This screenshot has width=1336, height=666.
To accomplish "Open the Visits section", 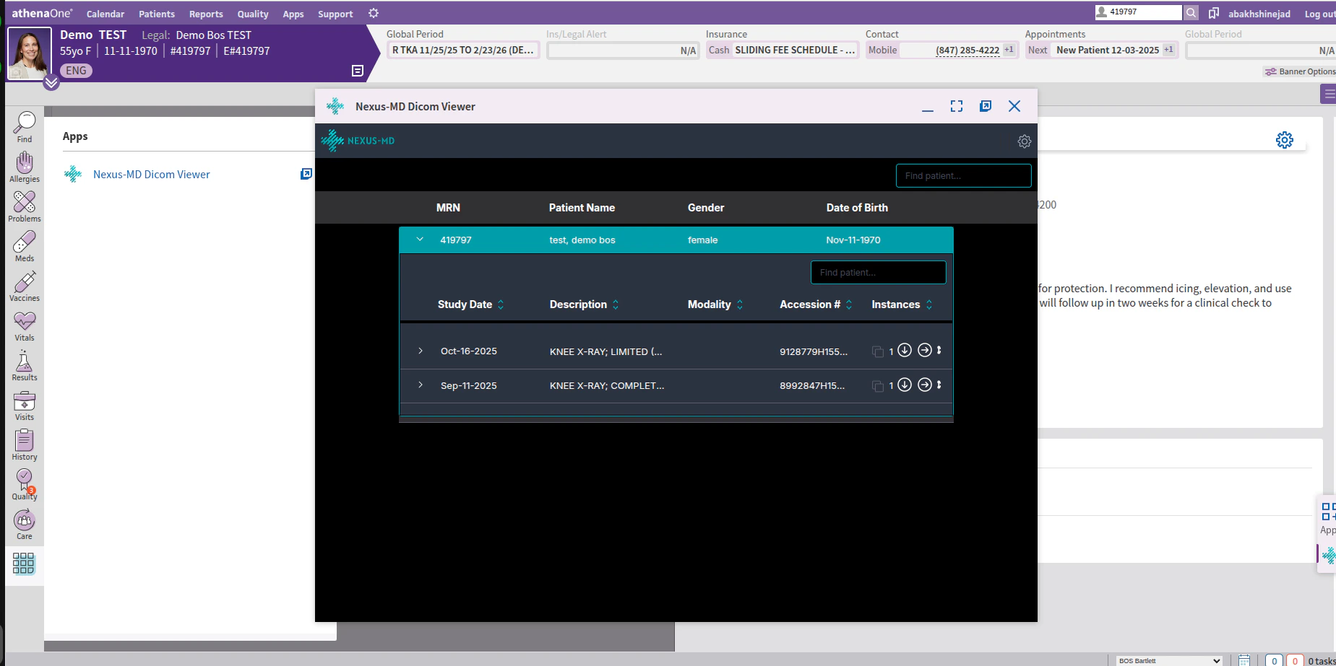I will point(25,406).
